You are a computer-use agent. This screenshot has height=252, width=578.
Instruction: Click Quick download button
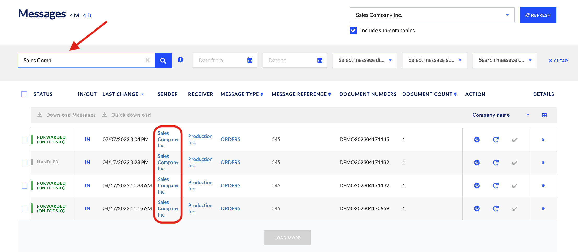126,115
